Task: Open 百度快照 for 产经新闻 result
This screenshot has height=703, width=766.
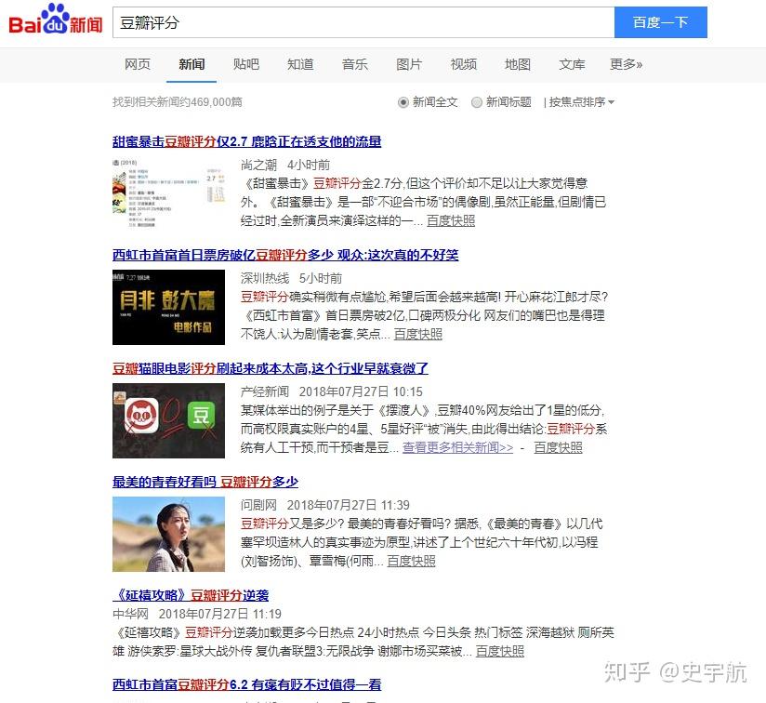Action: (x=558, y=447)
